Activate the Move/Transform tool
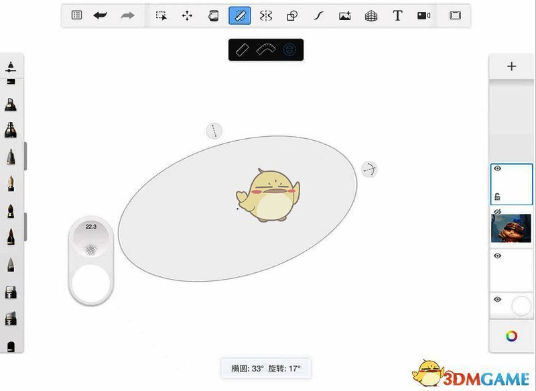The height and width of the screenshot is (391, 536). click(x=188, y=15)
